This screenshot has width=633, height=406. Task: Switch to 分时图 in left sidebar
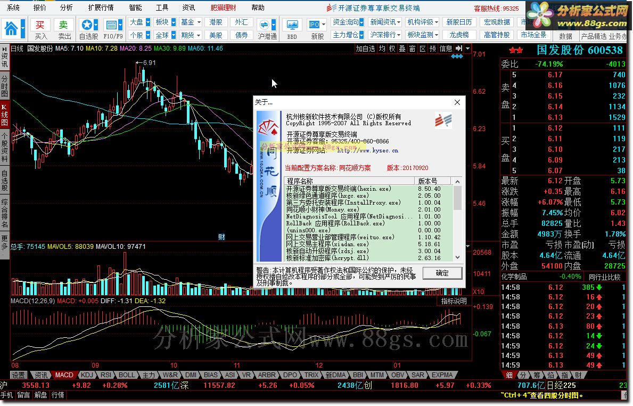[4, 86]
